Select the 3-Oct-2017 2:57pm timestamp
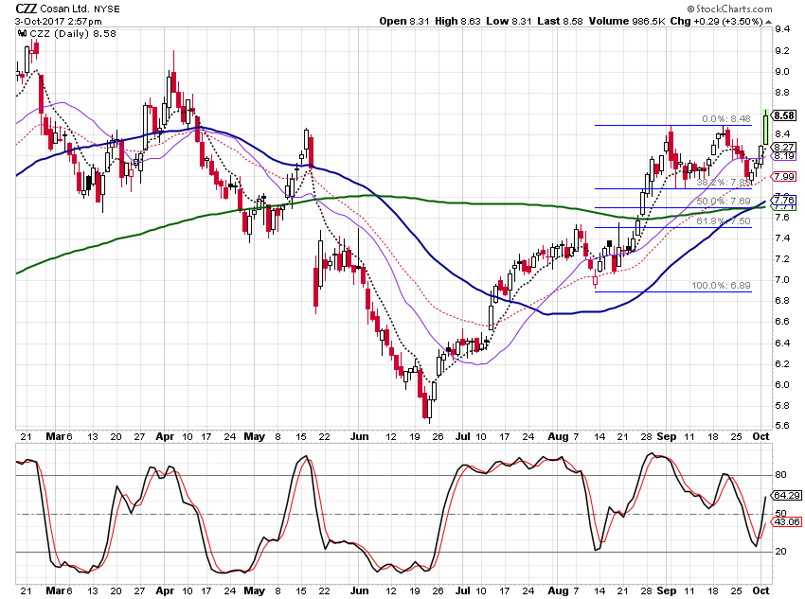The width and height of the screenshot is (805, 599). point(59,22)
